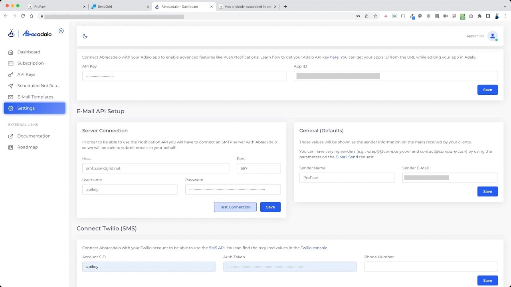This screenshot has height=287, width=511.
Task: Click Test Connection button
Action: tap(235, 207)
